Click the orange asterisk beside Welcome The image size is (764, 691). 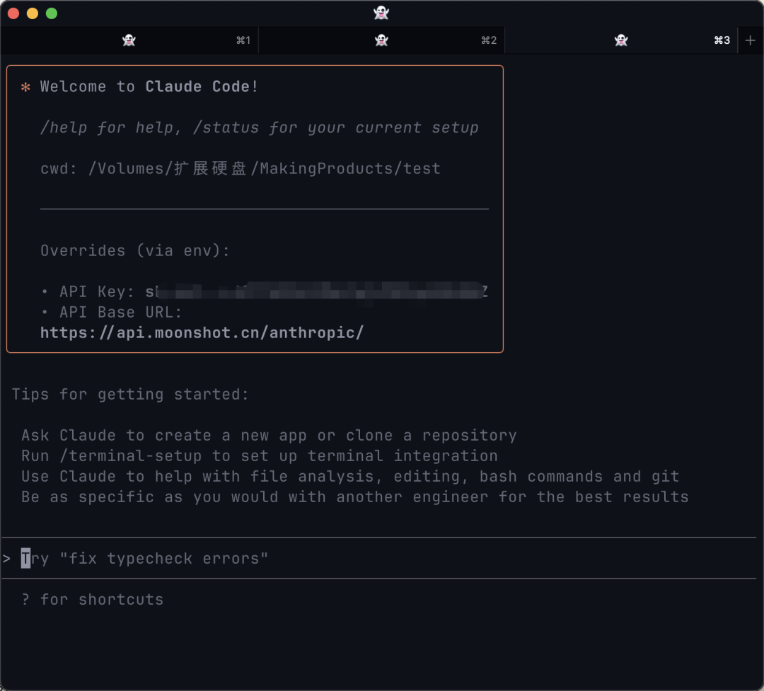click(26, 87)
